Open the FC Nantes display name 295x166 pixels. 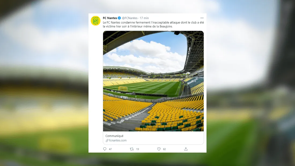[x=110, y=18]
